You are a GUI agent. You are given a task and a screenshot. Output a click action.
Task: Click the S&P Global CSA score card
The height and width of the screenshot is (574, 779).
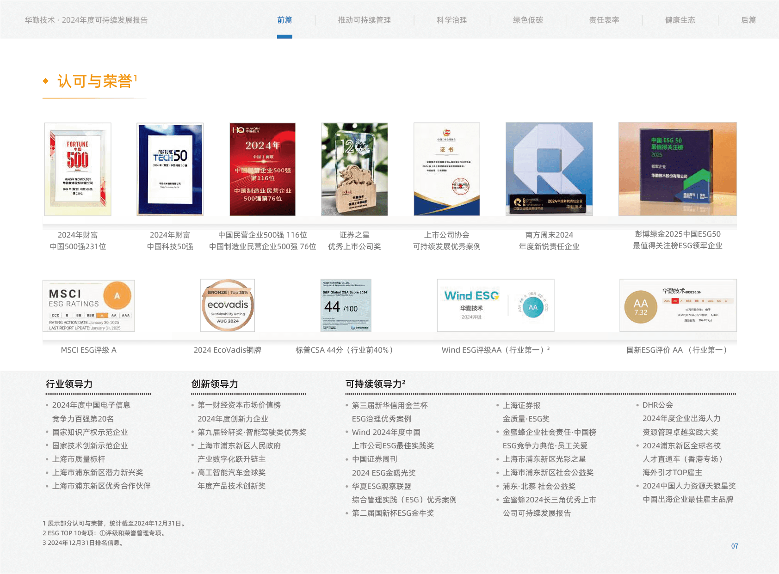point(346,305)
